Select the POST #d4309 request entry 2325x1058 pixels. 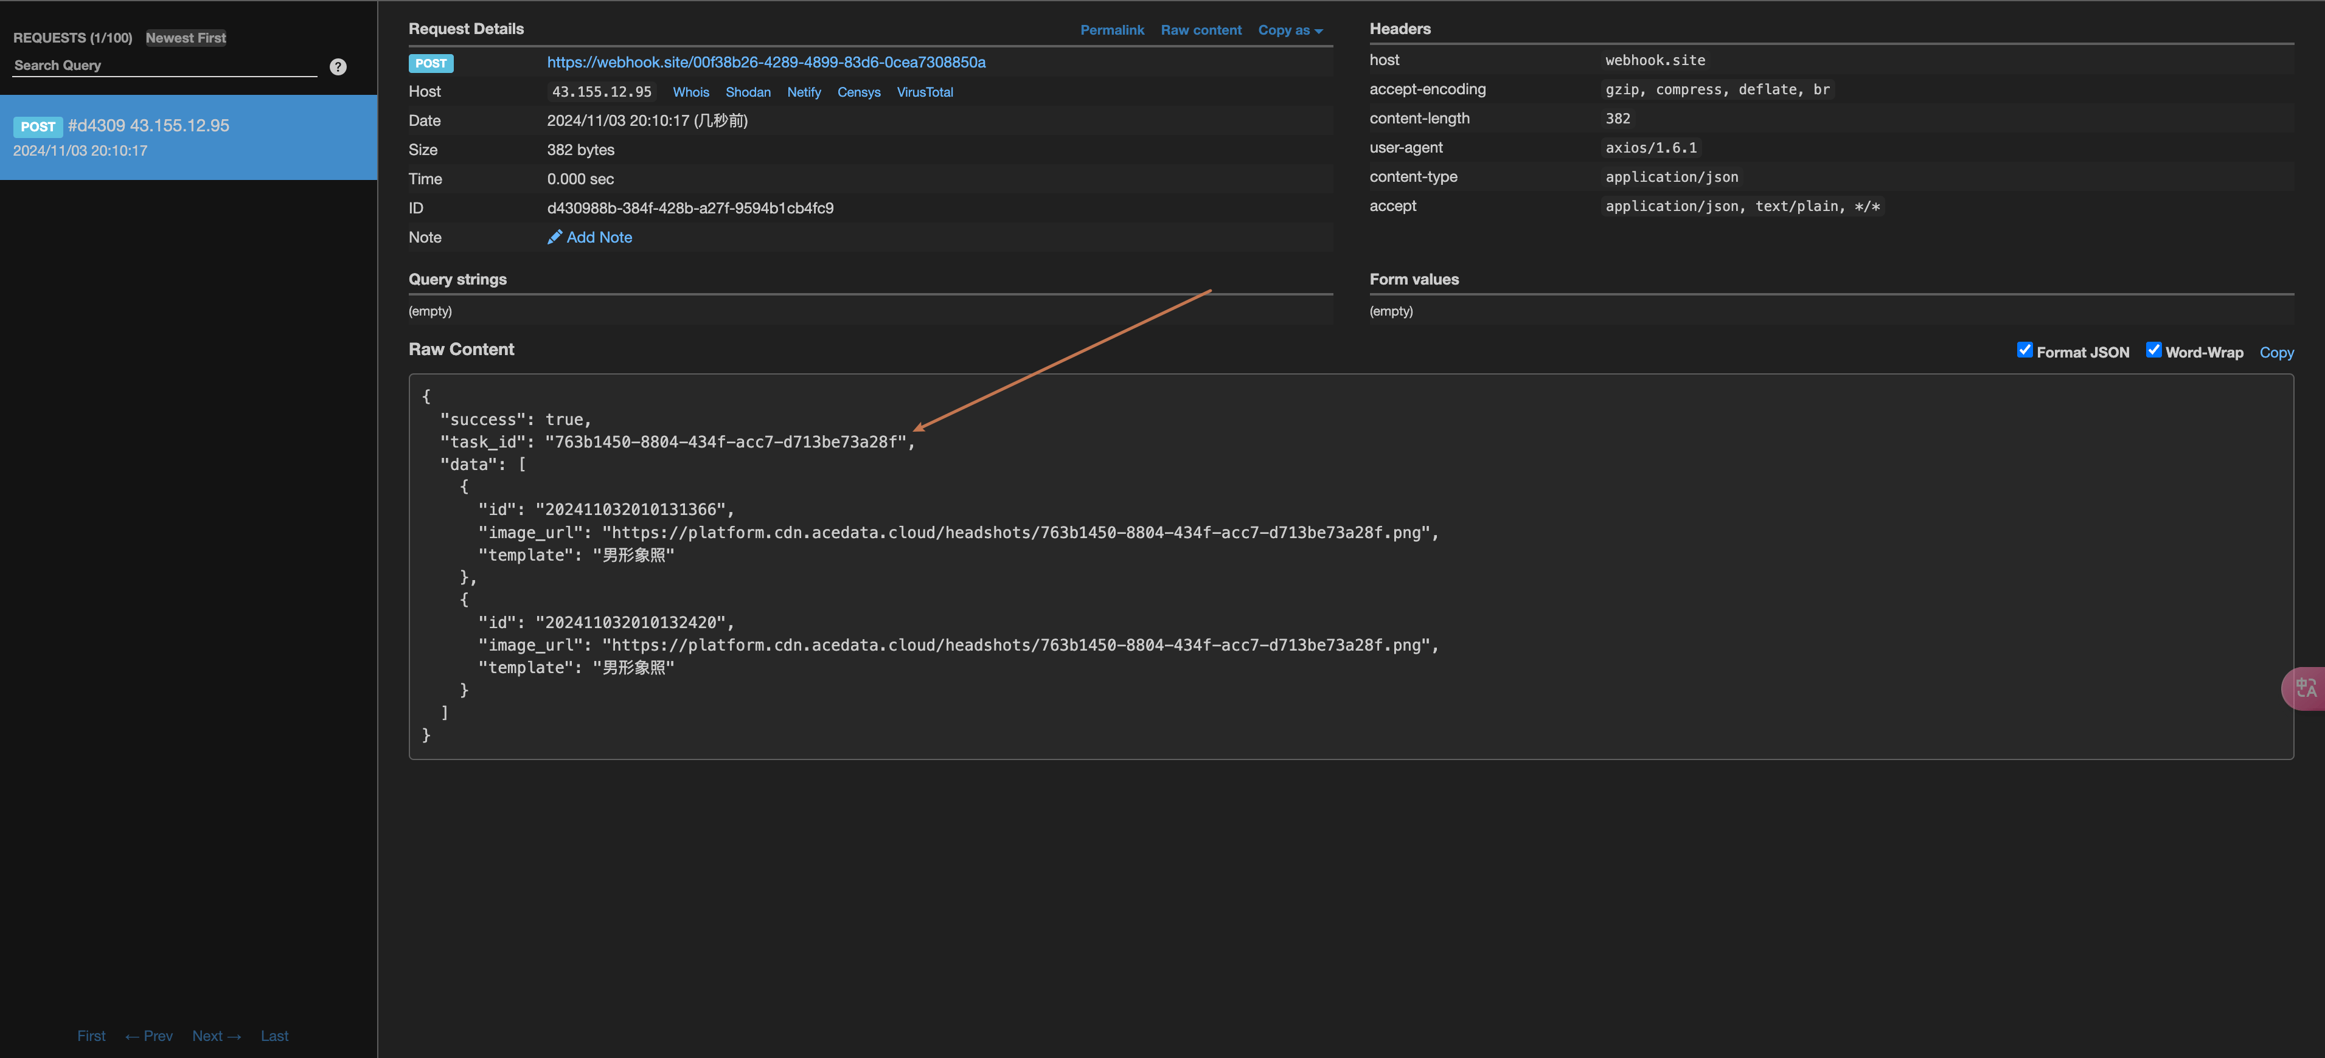coord(188,137)
